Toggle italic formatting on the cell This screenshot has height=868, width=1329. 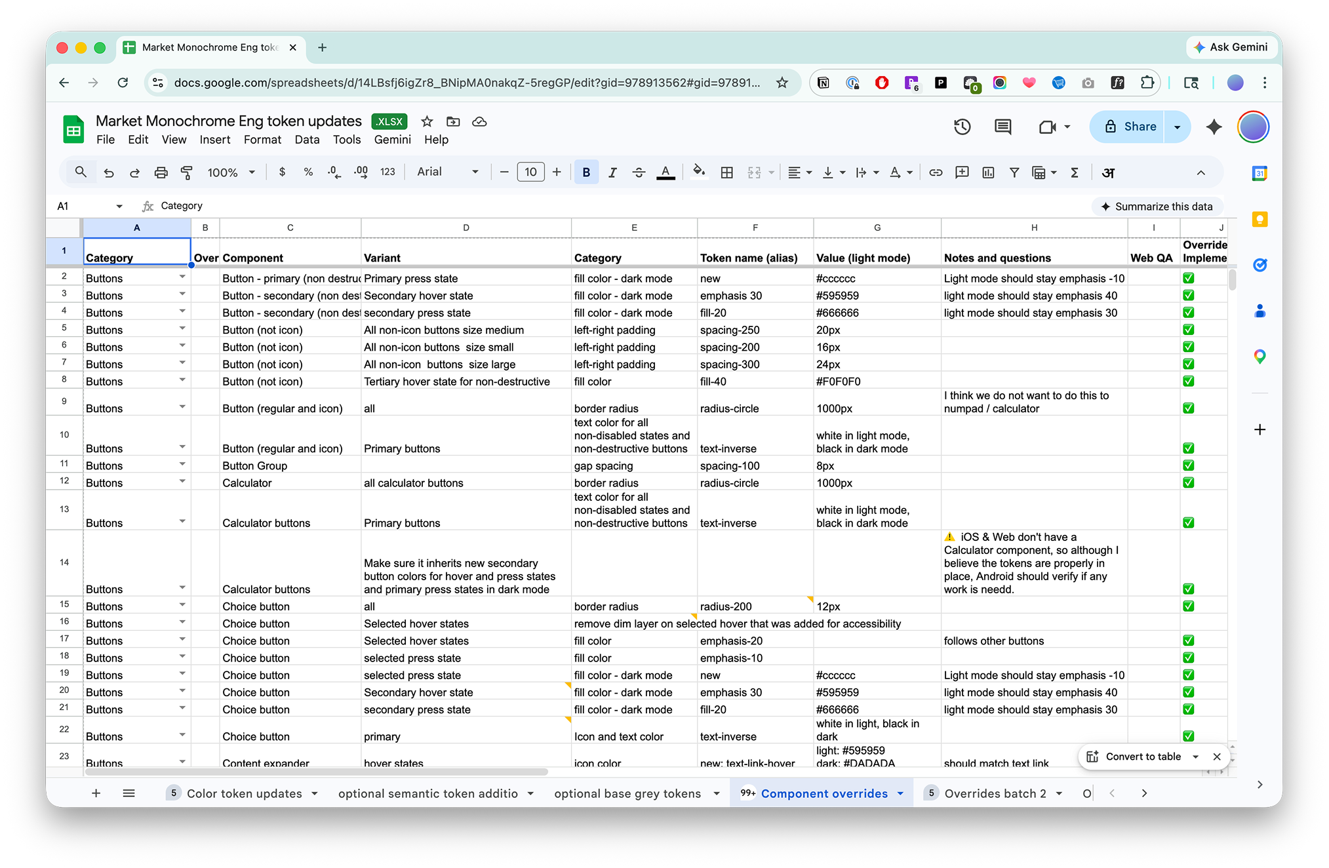click(612, 172)
